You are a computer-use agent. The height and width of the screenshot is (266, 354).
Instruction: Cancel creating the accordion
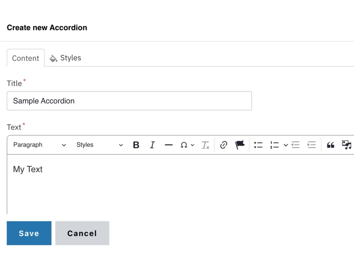pyautogui.click(x=82, y=233)
